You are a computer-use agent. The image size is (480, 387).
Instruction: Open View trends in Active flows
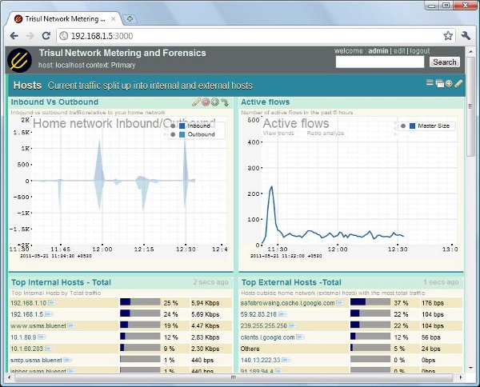point(278,134)
